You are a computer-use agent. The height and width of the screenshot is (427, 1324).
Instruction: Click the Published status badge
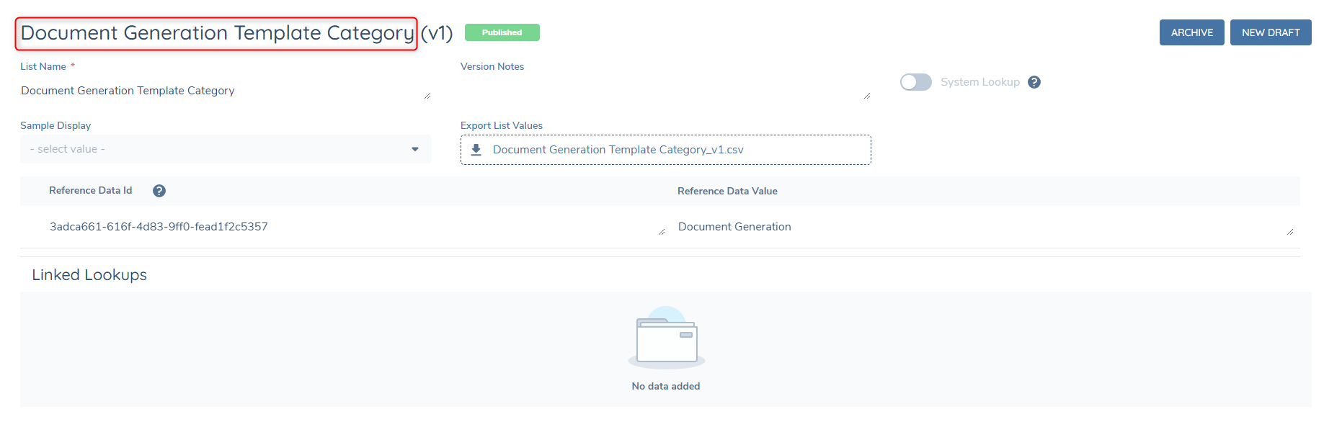click(502, 32)
